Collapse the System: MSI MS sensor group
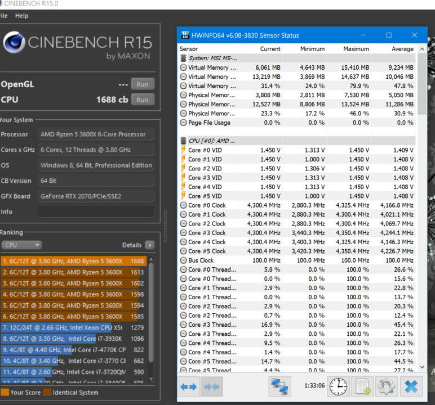Viewport: 435px width, 405px height. (x=183, y=58)
